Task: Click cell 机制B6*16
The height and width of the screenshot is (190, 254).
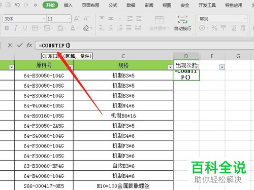Action: coord(123,116)
